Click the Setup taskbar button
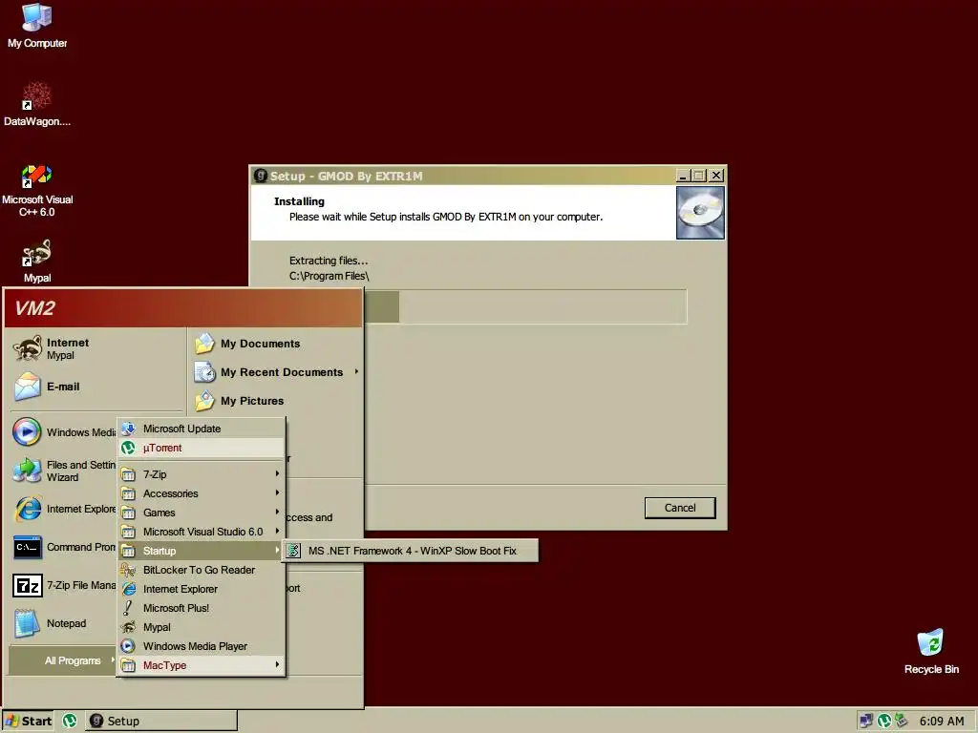 pos(160,722)
